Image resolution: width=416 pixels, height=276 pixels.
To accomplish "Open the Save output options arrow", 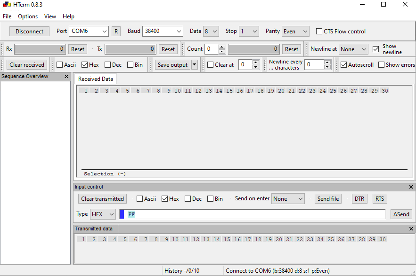I will [x=195, y=64].
